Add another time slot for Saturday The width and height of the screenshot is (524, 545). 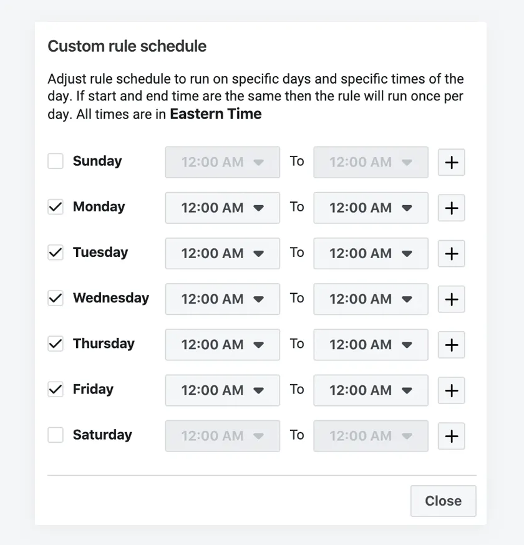tap(451, 436)
